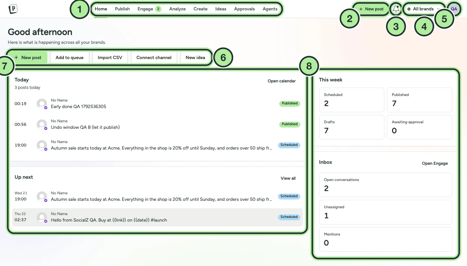Screen dimensions: 467x266
Task: Click the Connect channel button
Action: [154, 57]
